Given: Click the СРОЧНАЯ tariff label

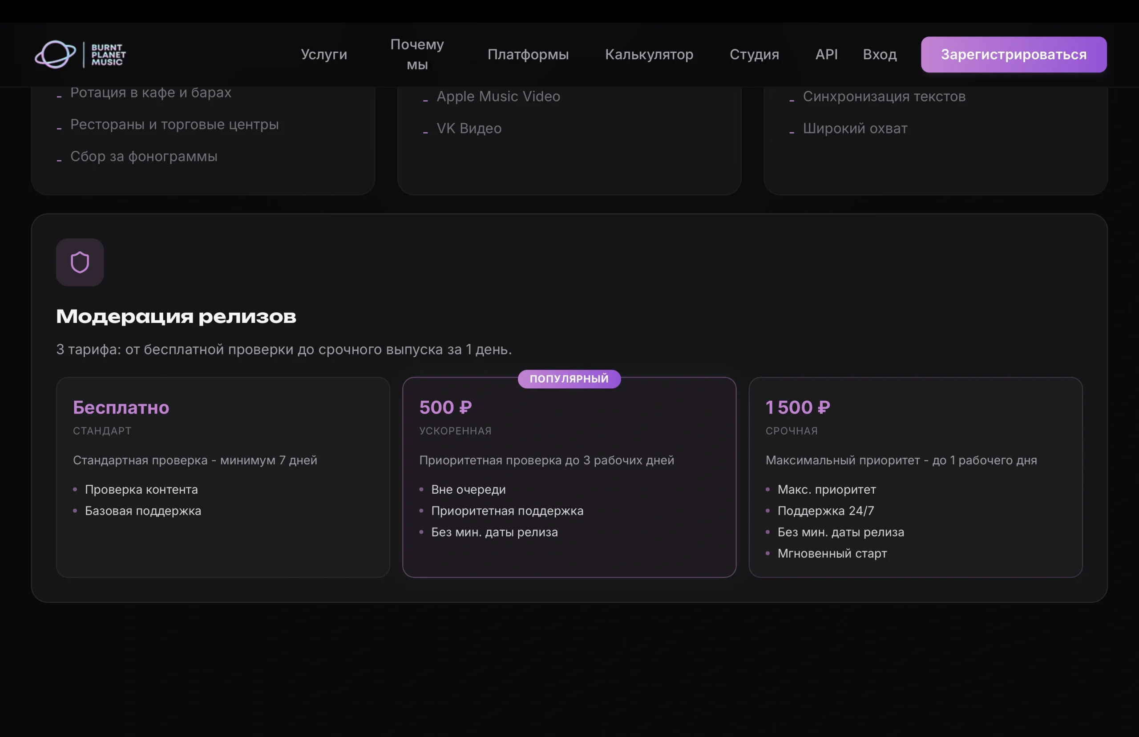Looking at the screenshot, I should coord(792,431).
